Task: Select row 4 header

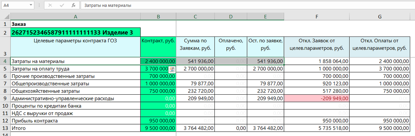Action: pos(5,61)
